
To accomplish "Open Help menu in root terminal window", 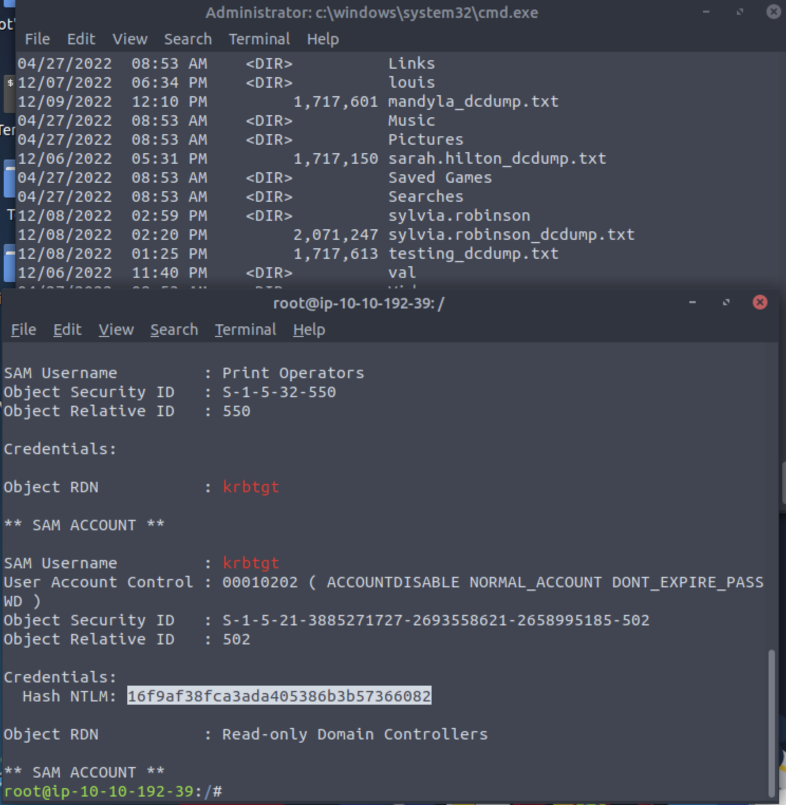I will (x=309, y=330).
